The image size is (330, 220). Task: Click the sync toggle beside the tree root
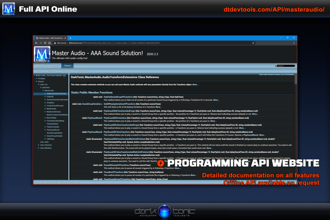click(x=64, y=75)
